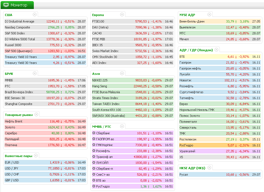Open the Серебро row
This screenshot has height=192, width=264.
point(45,133)
